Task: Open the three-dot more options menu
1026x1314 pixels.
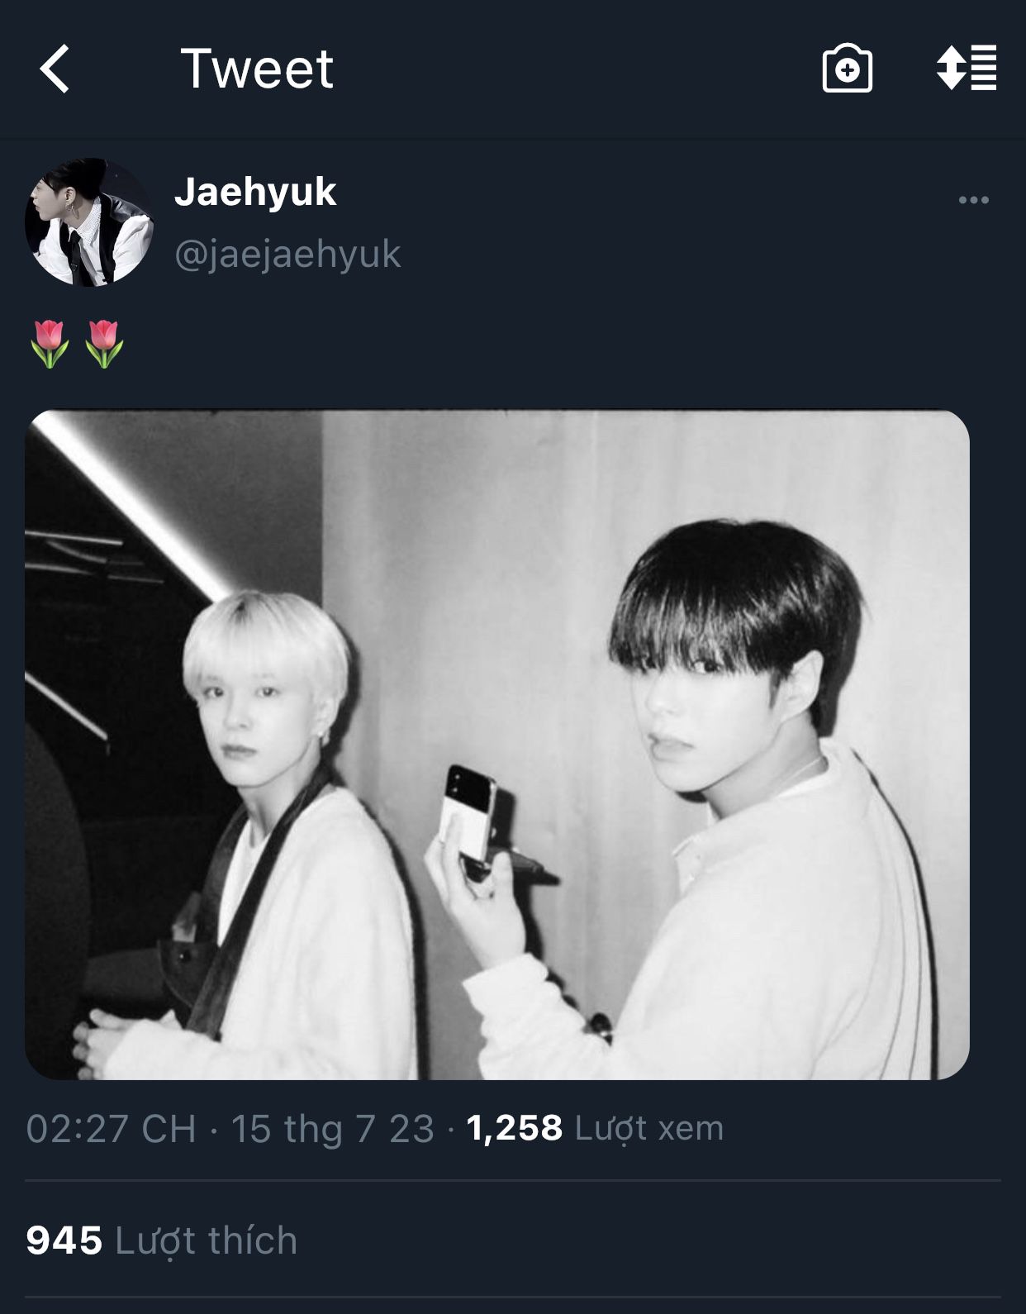Action: tap(973, 200)
